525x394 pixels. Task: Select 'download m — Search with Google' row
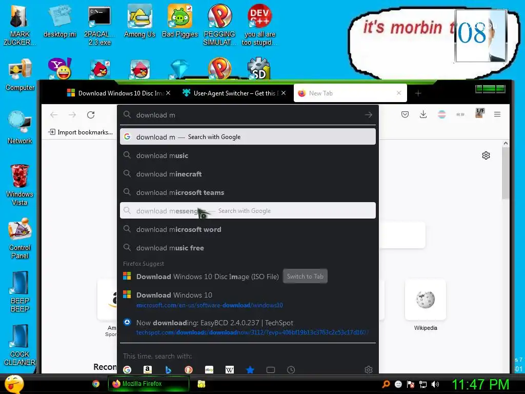pyautogui.click(x=248, y=136)
